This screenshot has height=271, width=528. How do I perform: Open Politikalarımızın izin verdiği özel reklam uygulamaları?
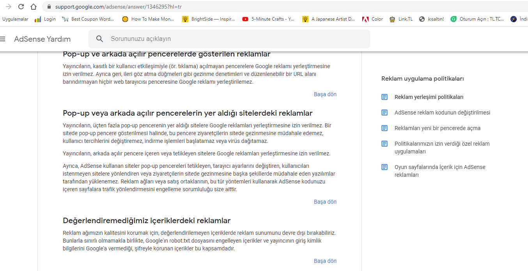(442, 148)
